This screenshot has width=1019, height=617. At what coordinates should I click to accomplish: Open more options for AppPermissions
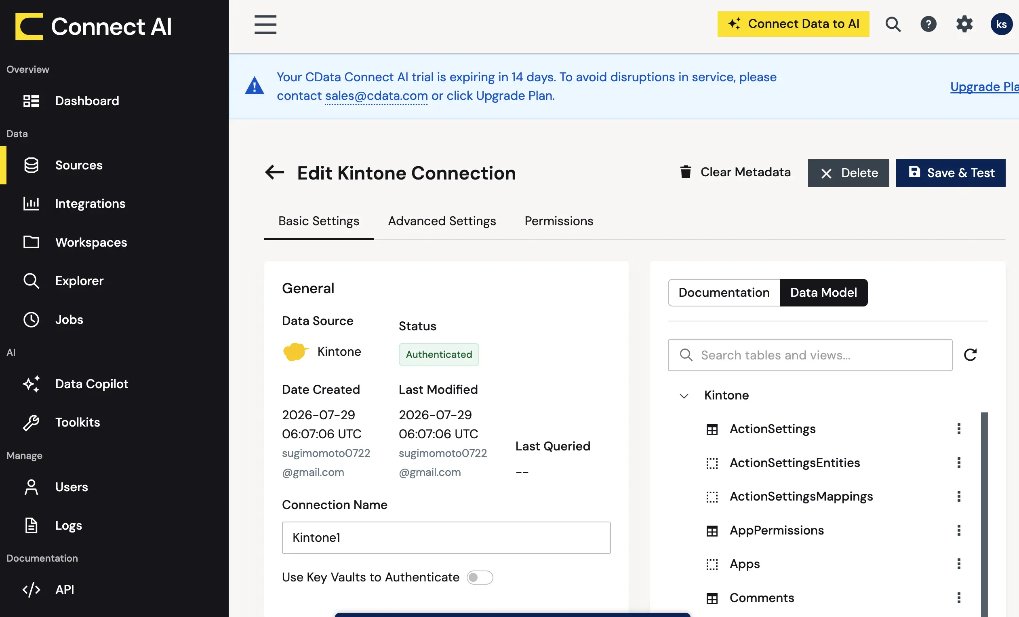pos(959,530)
